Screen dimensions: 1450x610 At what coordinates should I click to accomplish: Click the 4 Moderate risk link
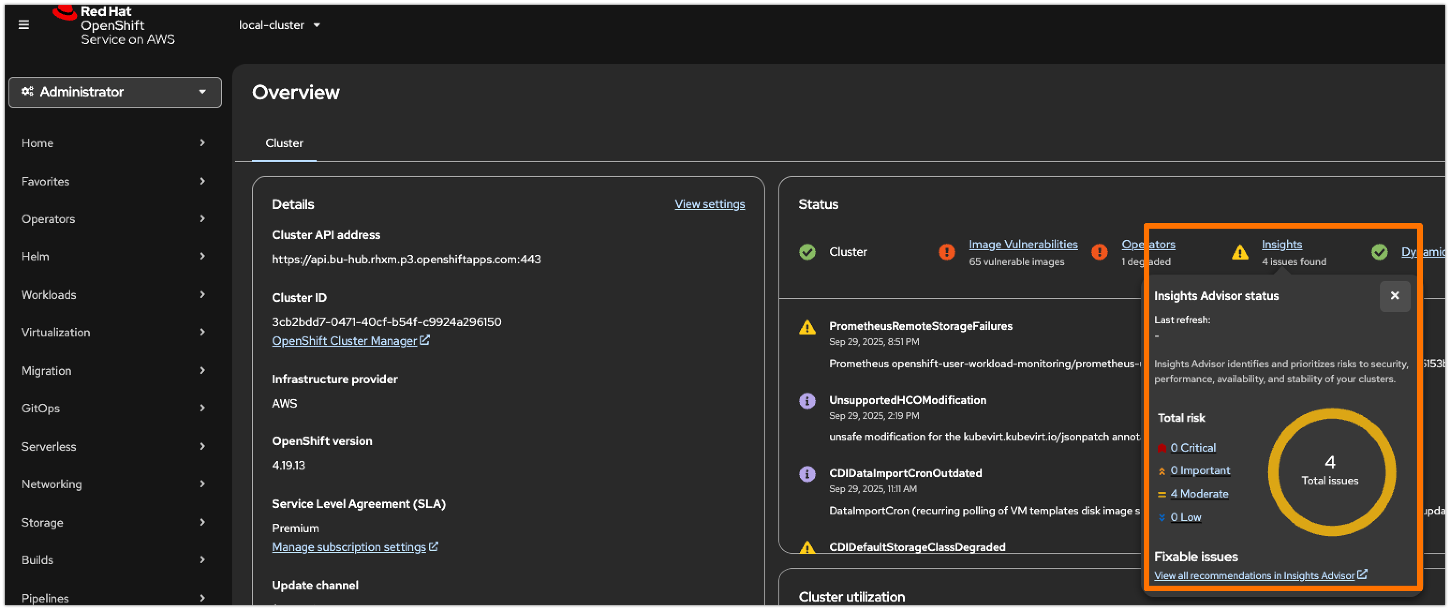(1199, 494)
